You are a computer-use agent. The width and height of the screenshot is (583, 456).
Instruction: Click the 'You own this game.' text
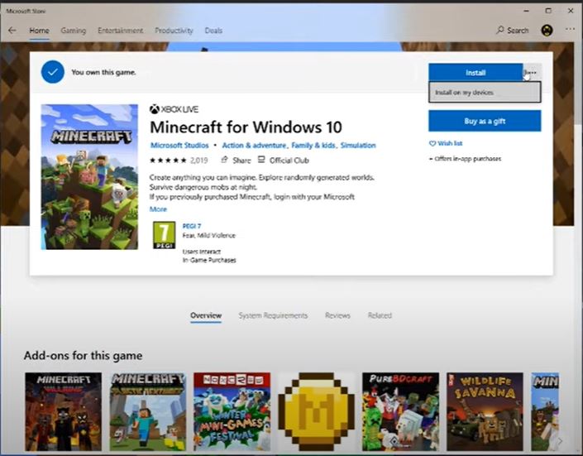coord(103,72)
